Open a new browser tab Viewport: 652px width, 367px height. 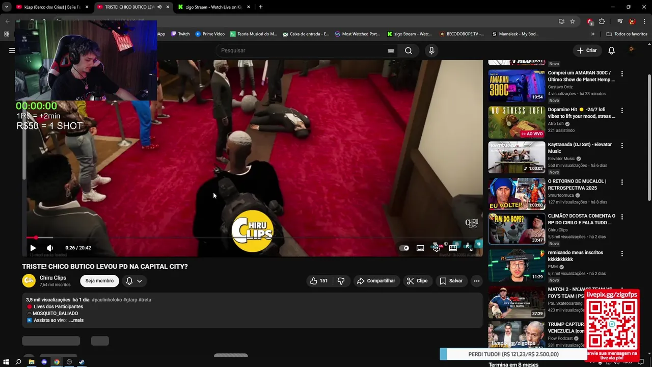click(261, 7)
